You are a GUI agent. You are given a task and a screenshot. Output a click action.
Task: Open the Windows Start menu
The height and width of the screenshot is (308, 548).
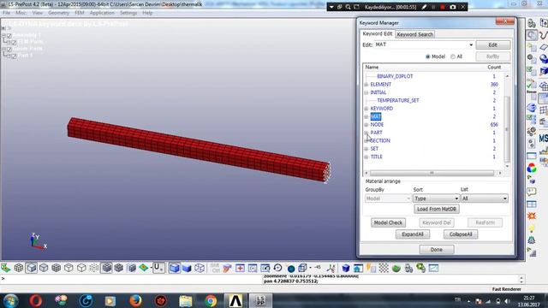tap(10, 300)
